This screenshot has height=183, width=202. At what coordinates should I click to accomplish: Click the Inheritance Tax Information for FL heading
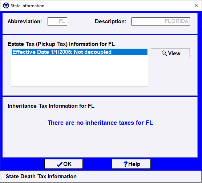coord(51,106)
